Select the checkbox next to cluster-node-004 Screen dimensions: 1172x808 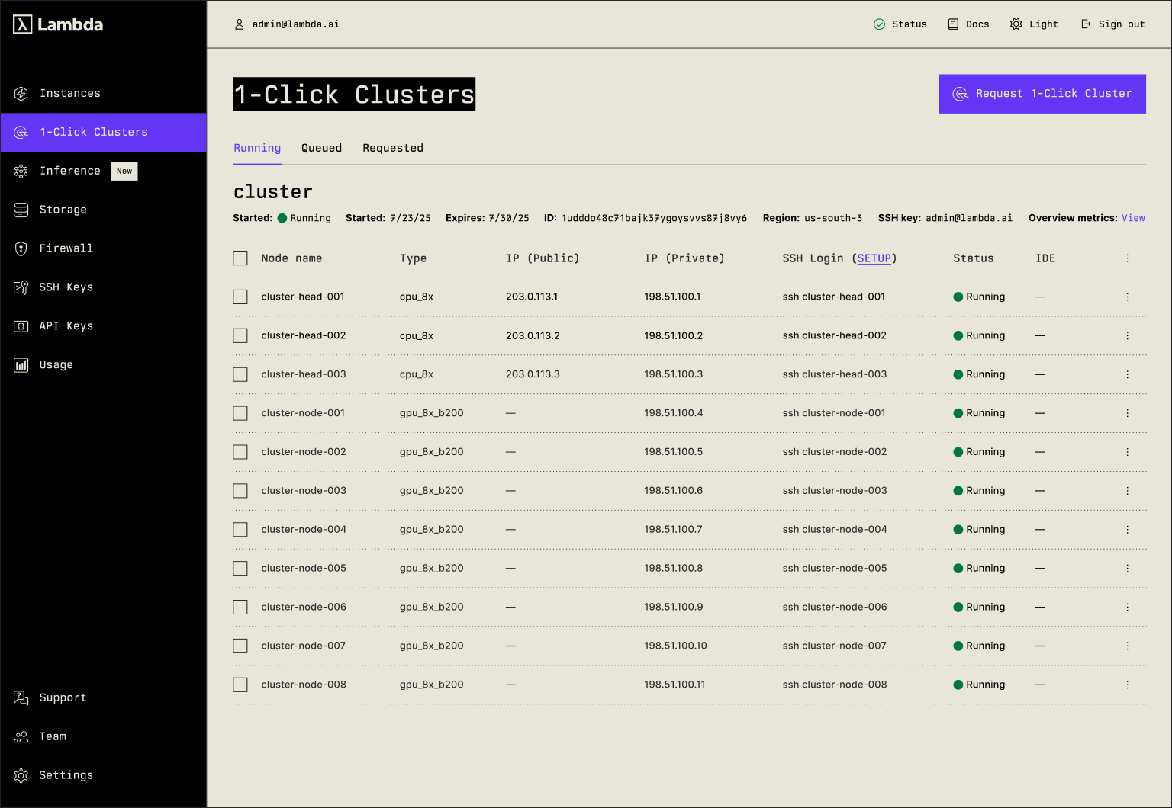pyautogui.click(x=240, y=529)
